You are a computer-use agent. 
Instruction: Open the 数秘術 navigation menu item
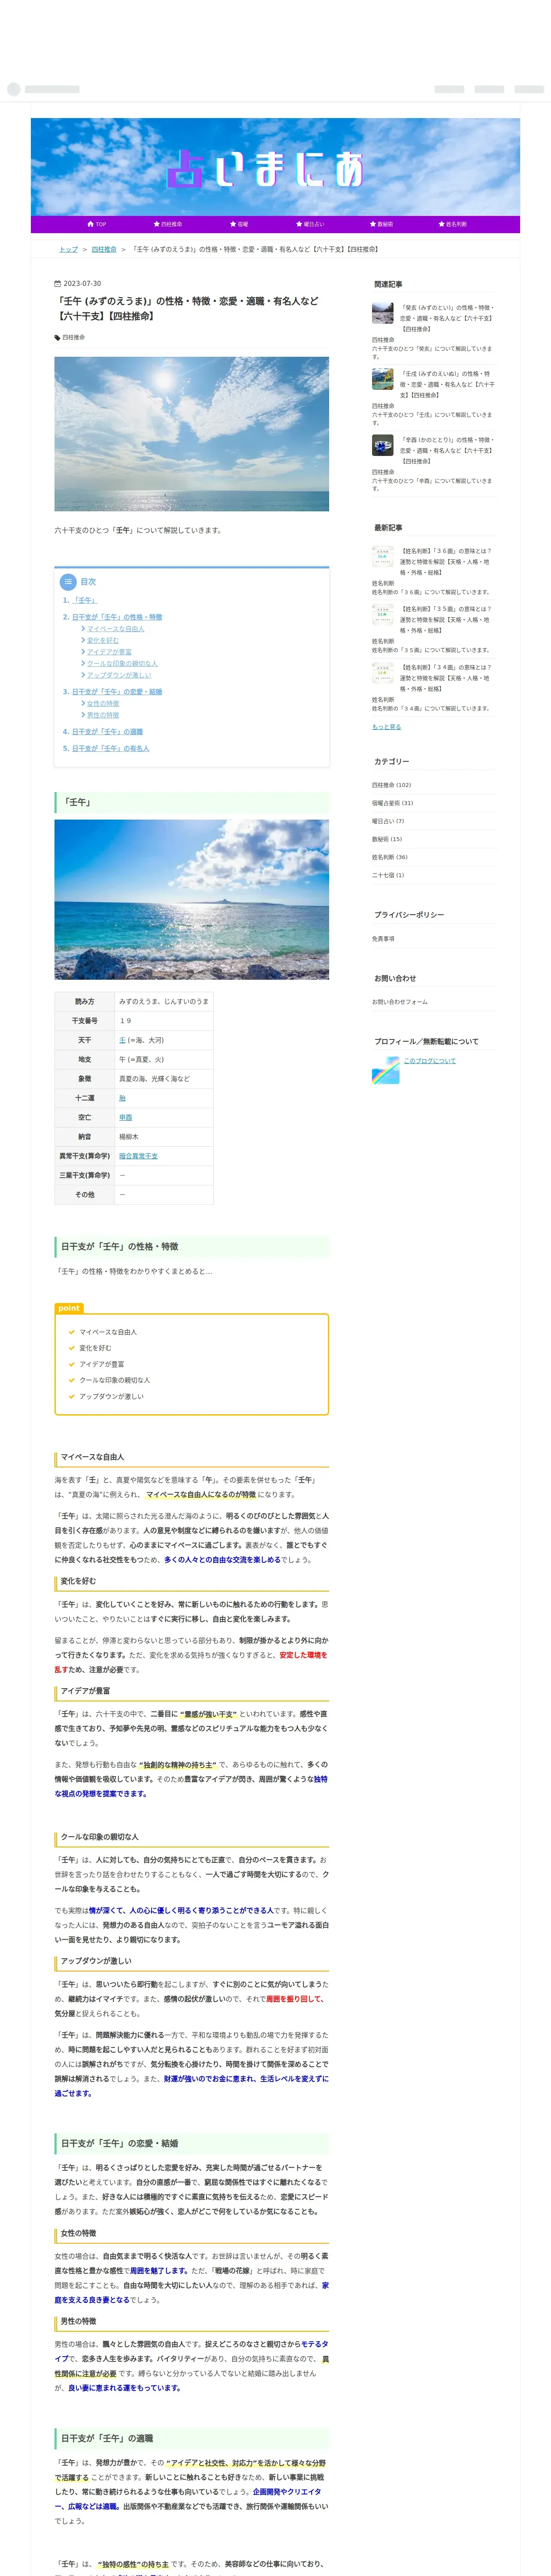381,224
